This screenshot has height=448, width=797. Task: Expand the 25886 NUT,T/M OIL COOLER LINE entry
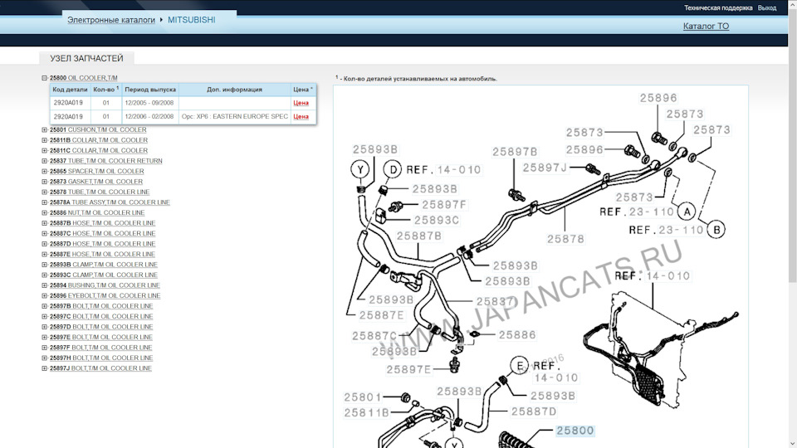coord(44,213)
